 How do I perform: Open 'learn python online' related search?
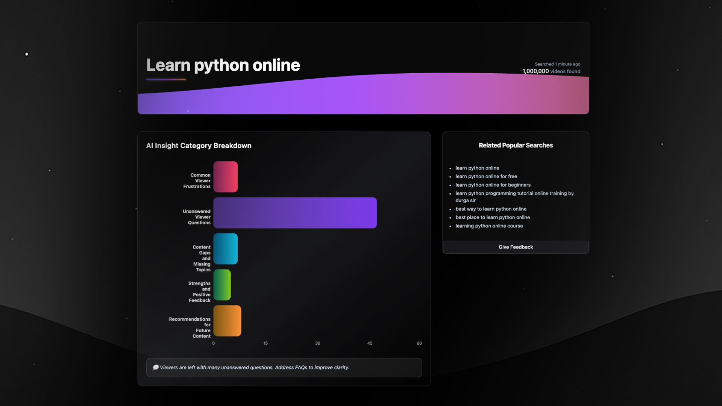pyautogui.click(x=477, y=168)
